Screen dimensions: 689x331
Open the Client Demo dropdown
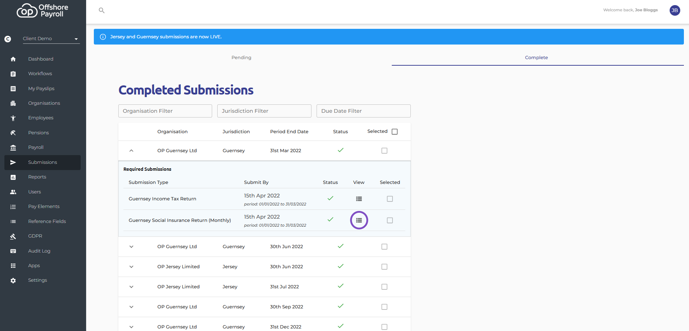51,39
